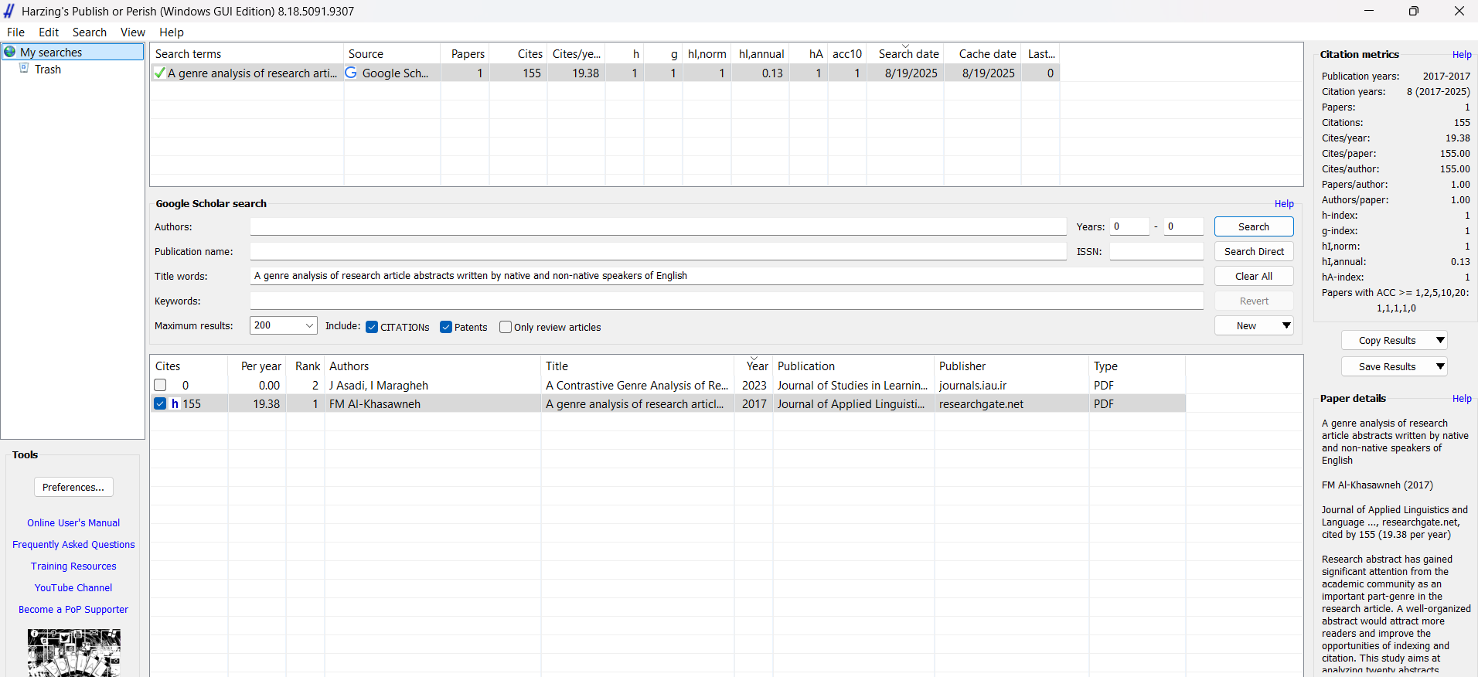Open the File menu
The width and height of the screenshot is (1478, 677).
(15, 32)
